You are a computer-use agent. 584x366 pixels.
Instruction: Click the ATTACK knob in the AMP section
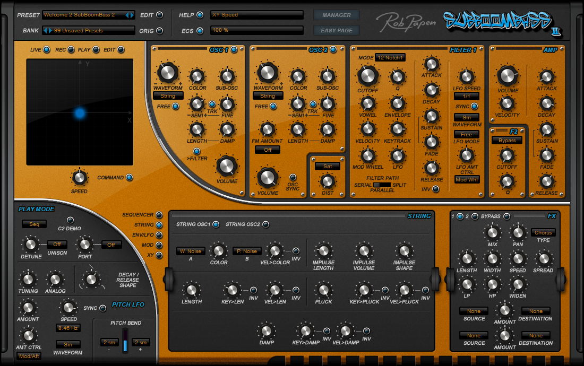click(x=547, y=75)
